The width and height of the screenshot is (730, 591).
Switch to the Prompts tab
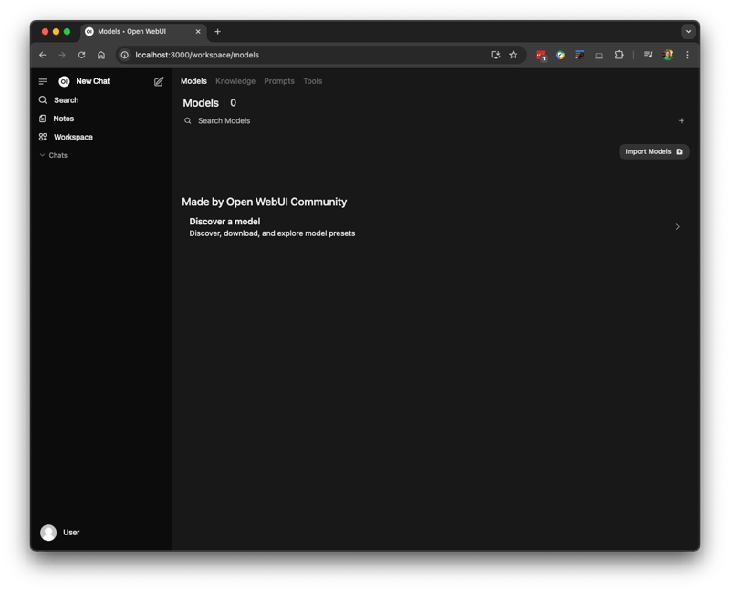[279, 81]
